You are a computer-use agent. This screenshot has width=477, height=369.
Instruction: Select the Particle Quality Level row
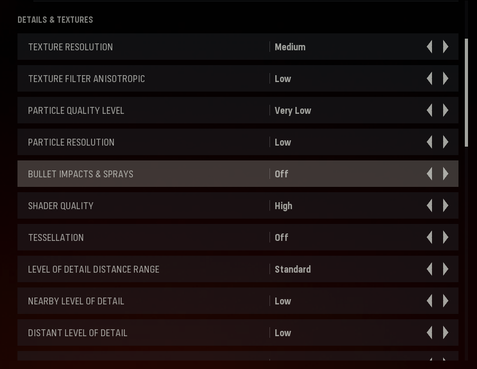point(159,110)
